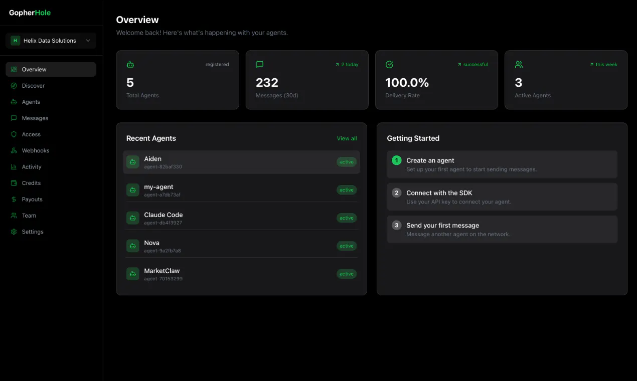The image size is (637, 381).
Task: Click the my-agent active status badge
Action: click(x=347, y=190)
